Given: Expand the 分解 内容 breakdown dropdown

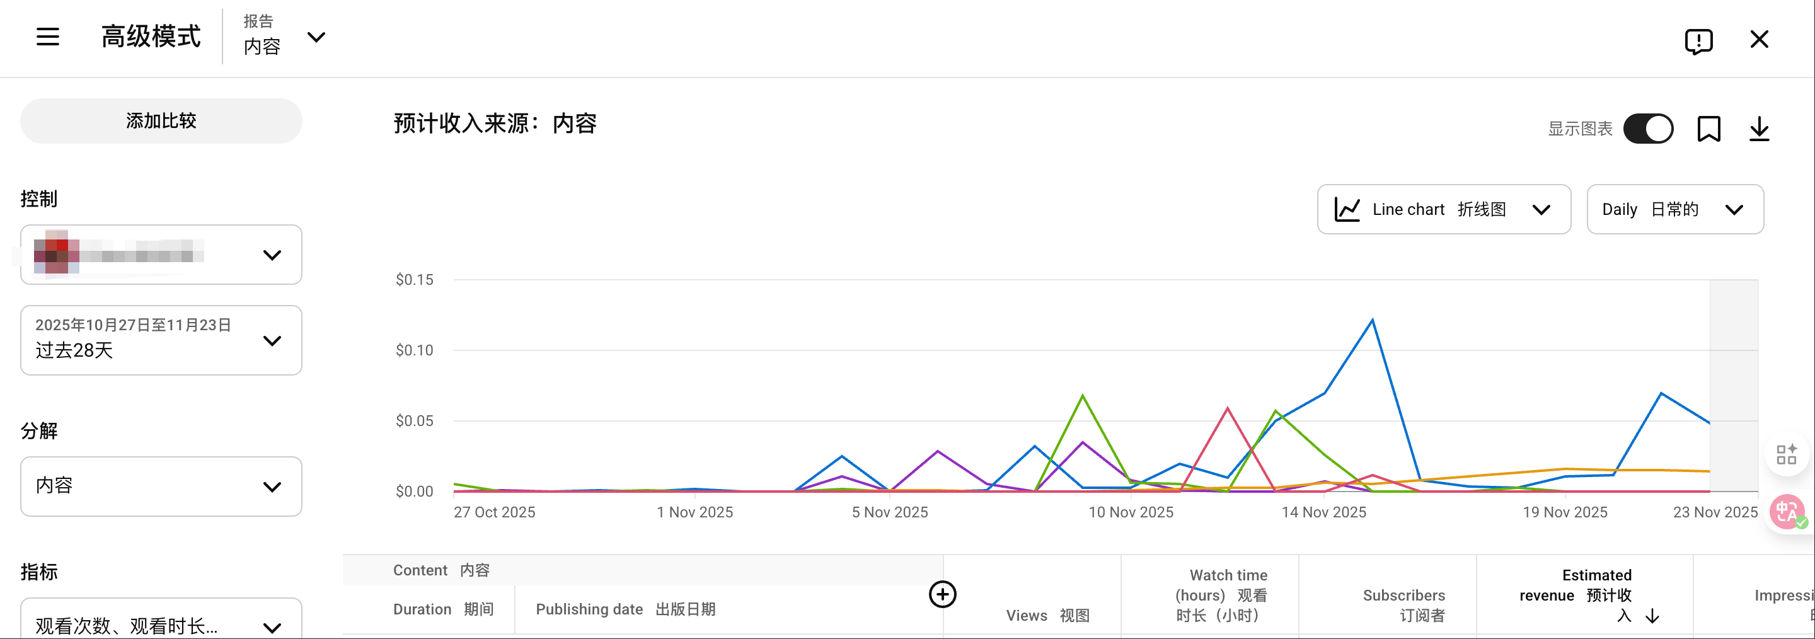Looking at the screenshot, I should point(161,486).
